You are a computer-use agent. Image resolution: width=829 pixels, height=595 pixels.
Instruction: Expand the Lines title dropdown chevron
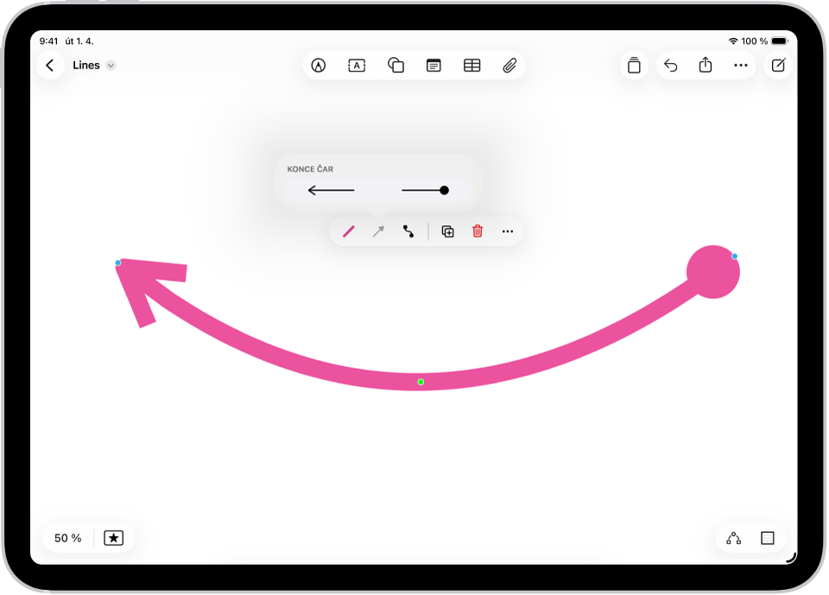point(111,66)
